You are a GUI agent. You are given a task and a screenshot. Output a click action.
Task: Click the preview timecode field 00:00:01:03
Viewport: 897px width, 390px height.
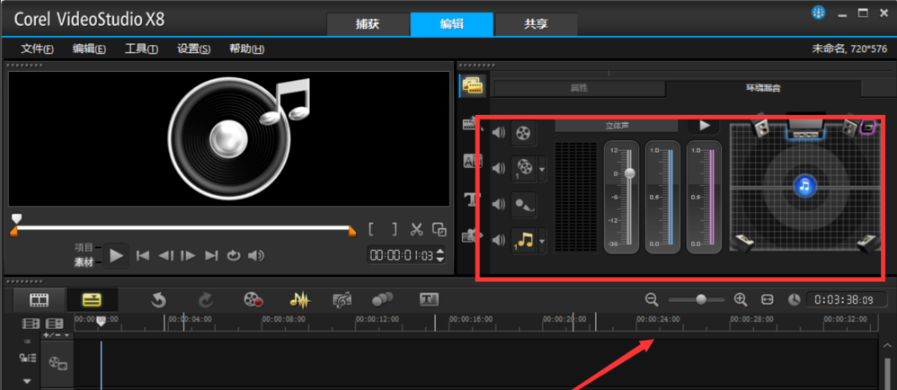(x=402, y=255)
